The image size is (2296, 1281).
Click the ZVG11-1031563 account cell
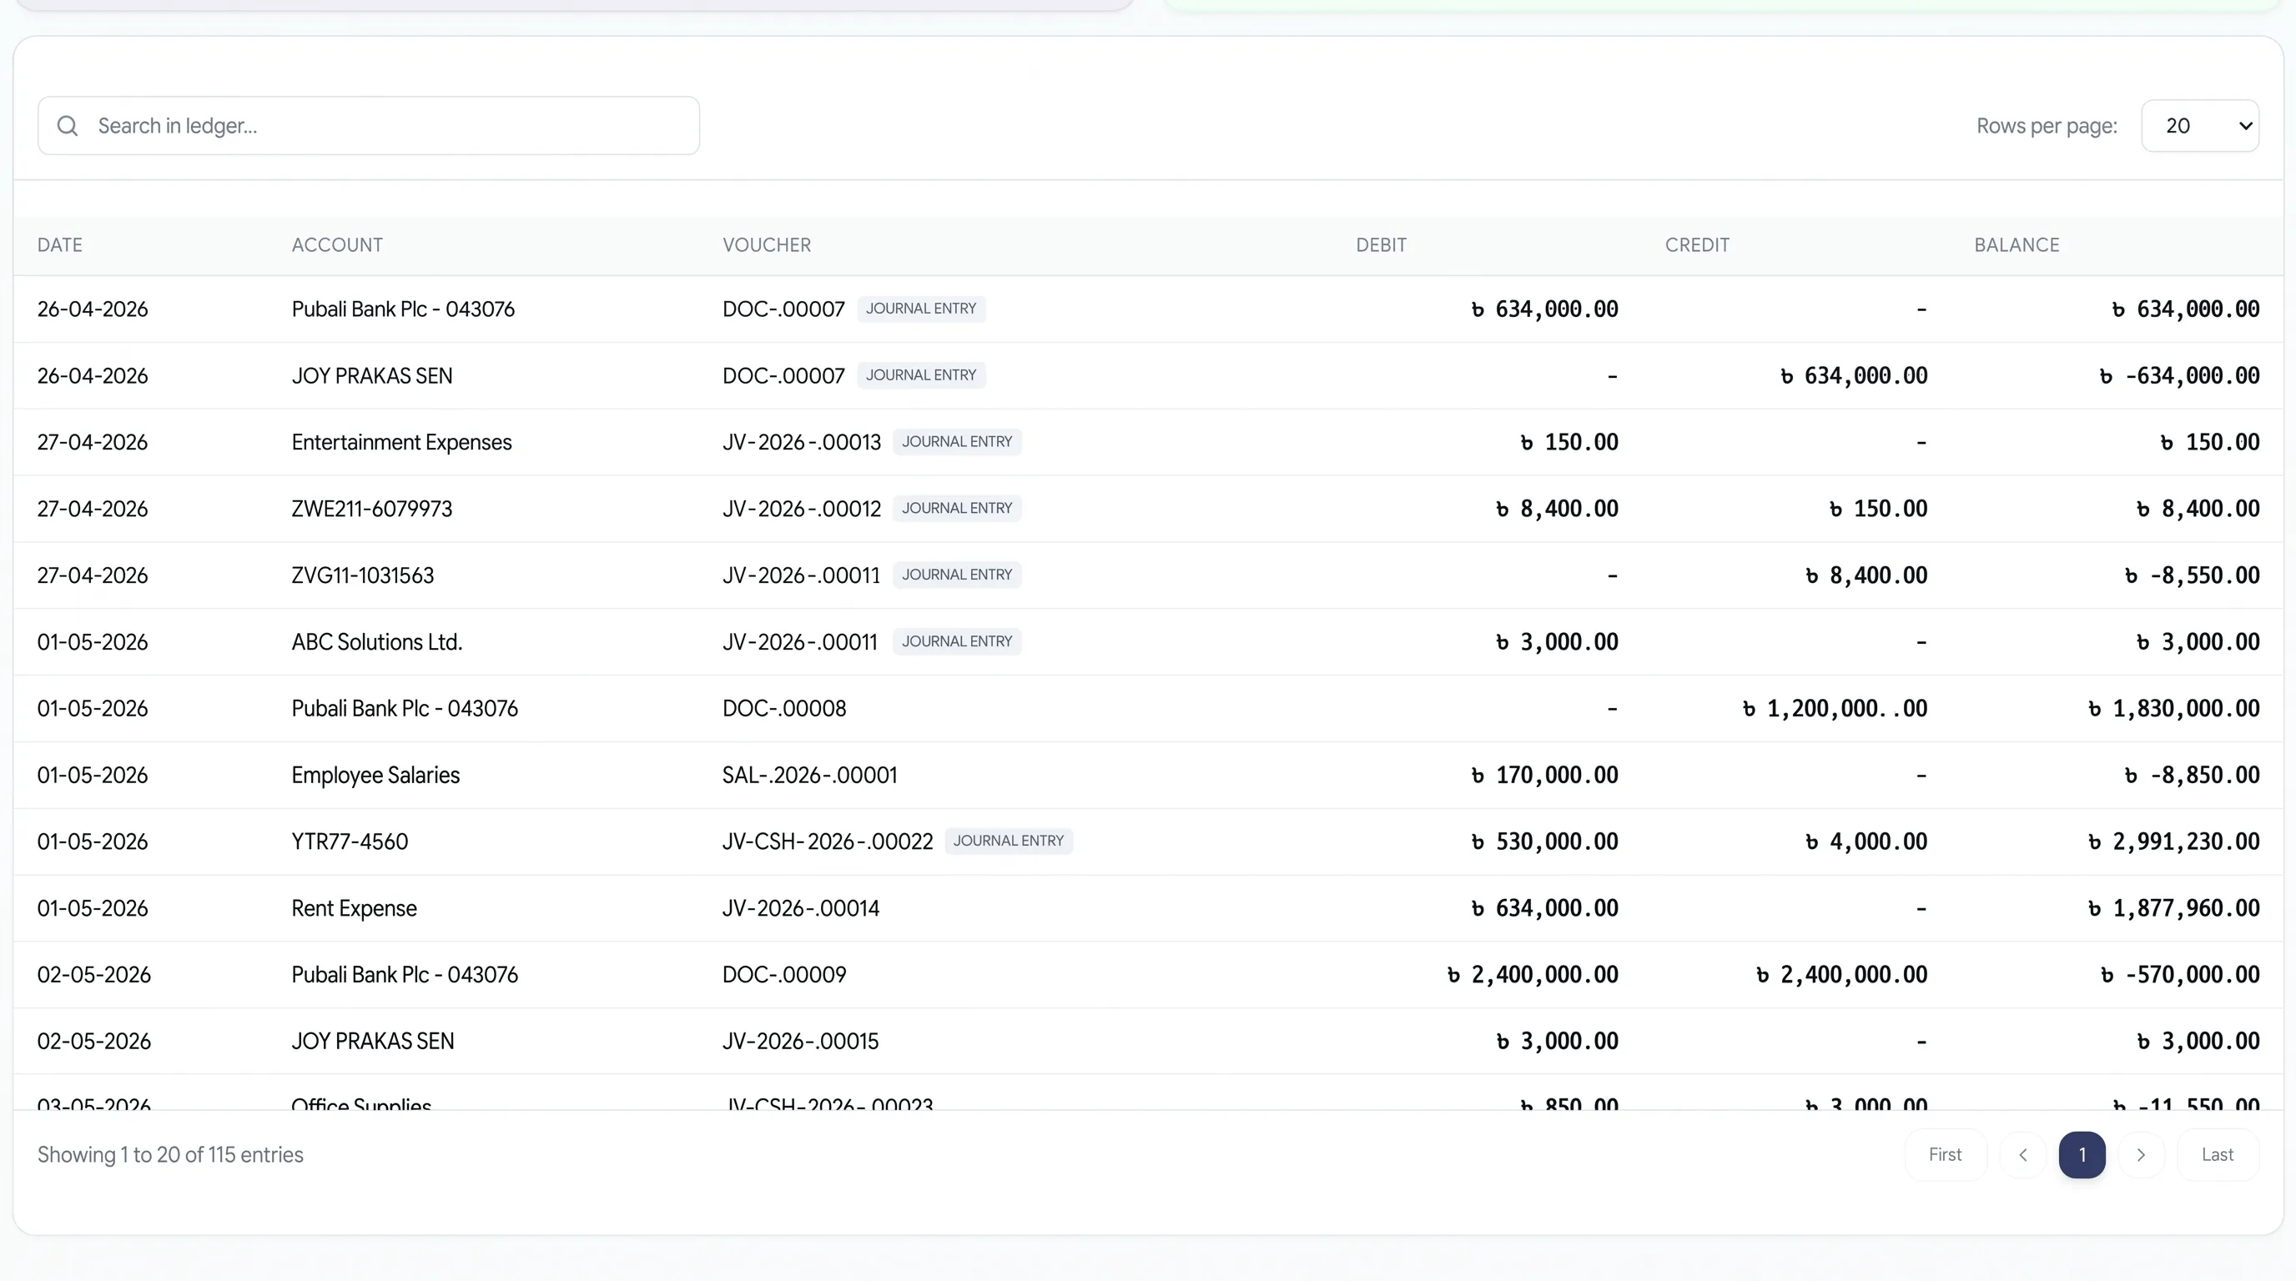[363, 575]
